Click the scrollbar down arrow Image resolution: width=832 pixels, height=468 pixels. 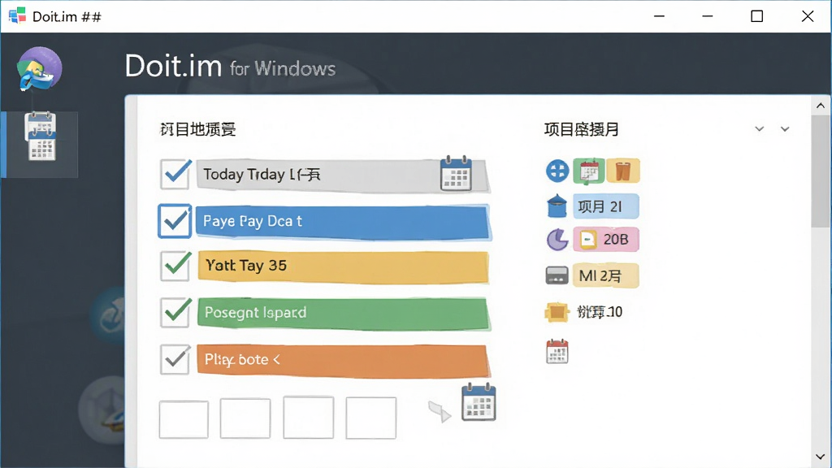coord(821,457)
